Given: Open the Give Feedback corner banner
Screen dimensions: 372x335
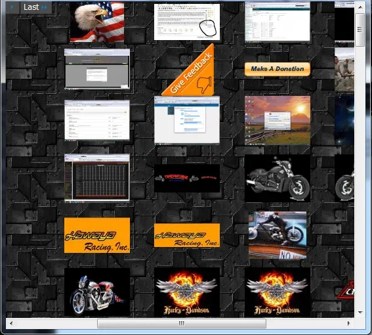Looking at the screenshot, I should [x=192, y=73].
